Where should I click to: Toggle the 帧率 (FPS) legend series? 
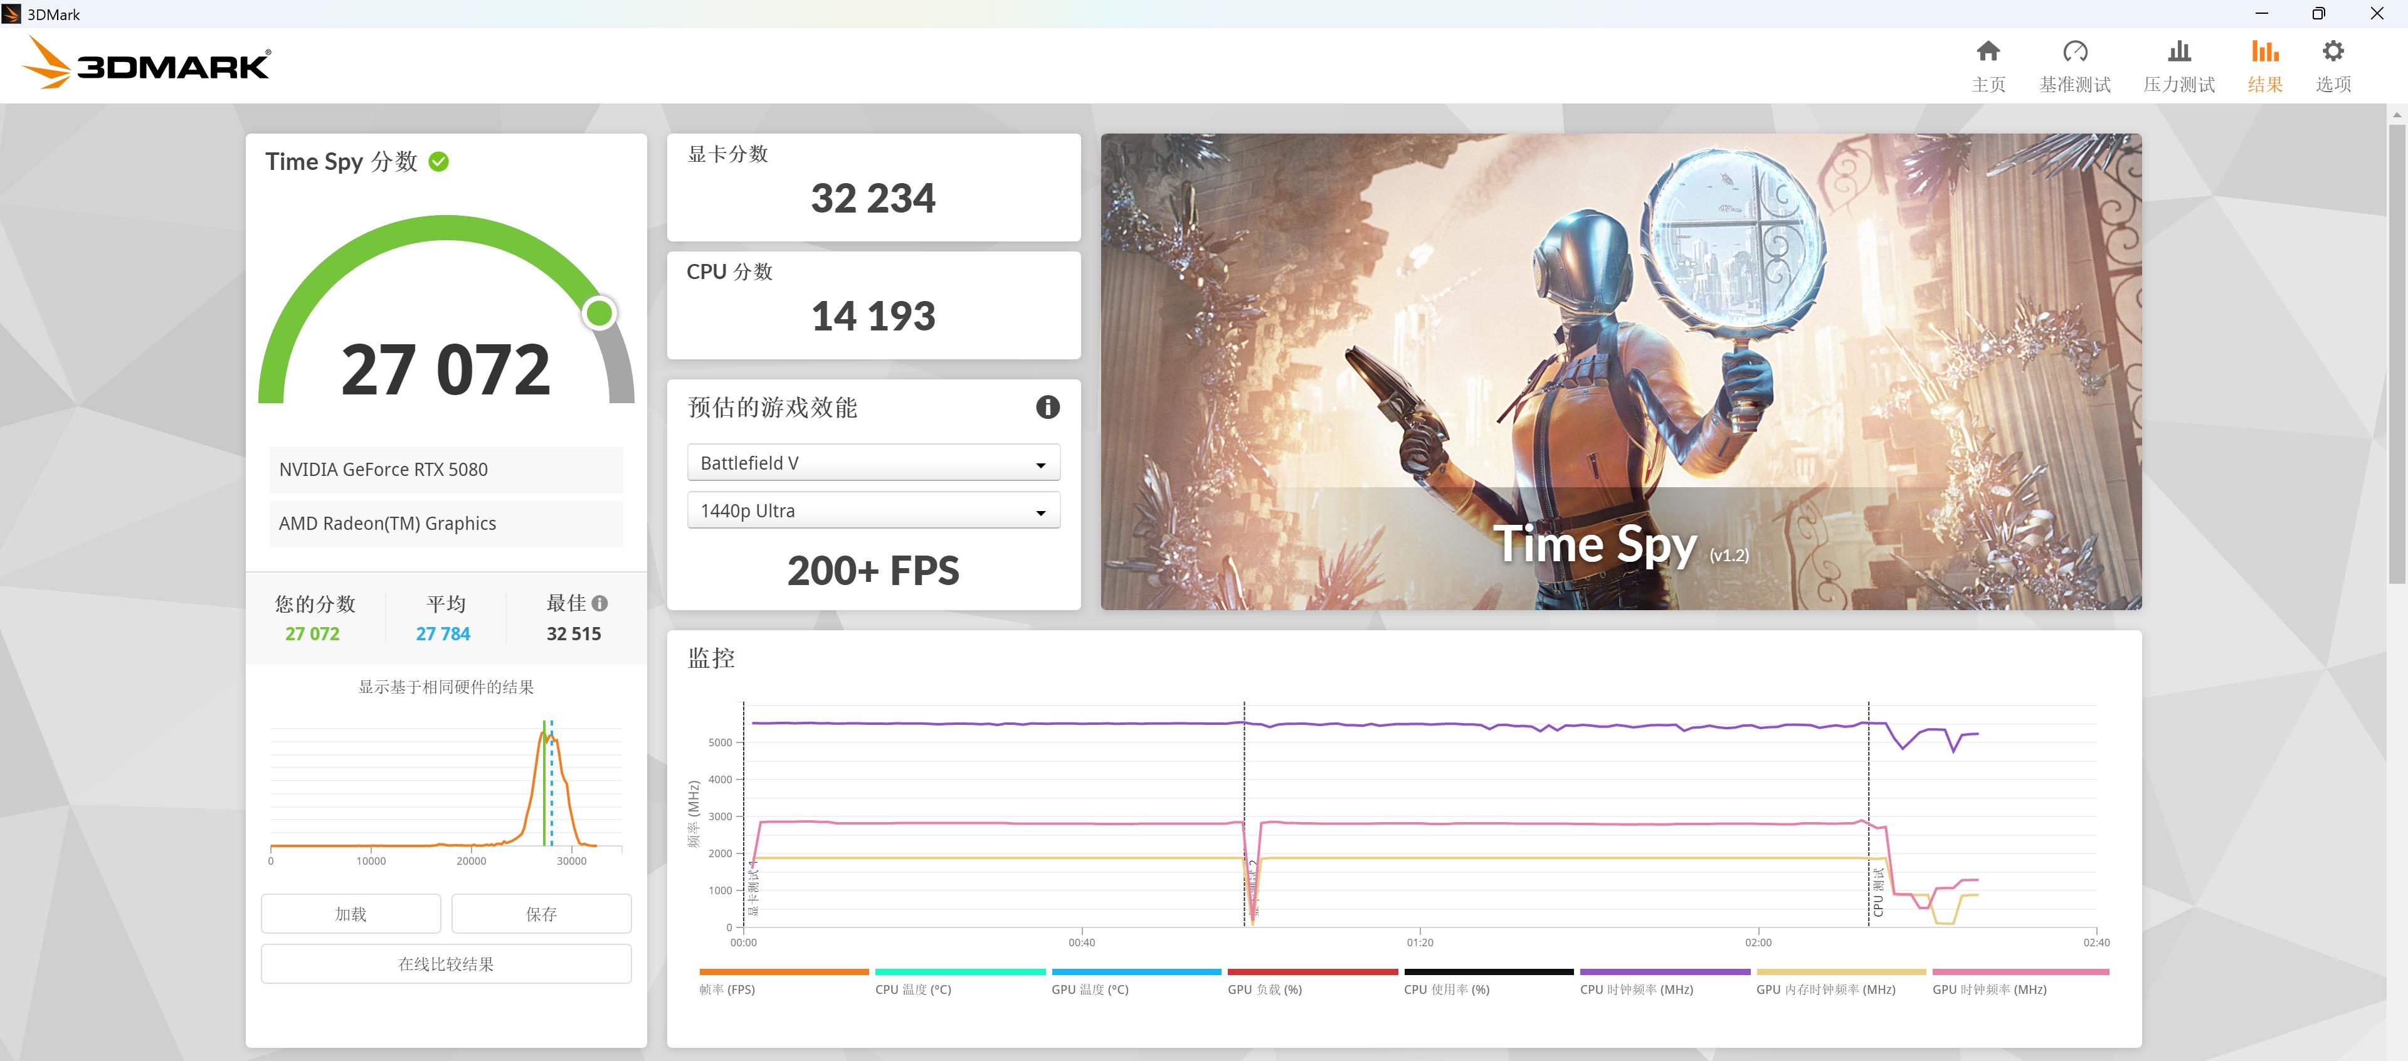(727, 989)
